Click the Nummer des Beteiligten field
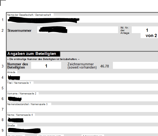 click(x=46, y=65)
